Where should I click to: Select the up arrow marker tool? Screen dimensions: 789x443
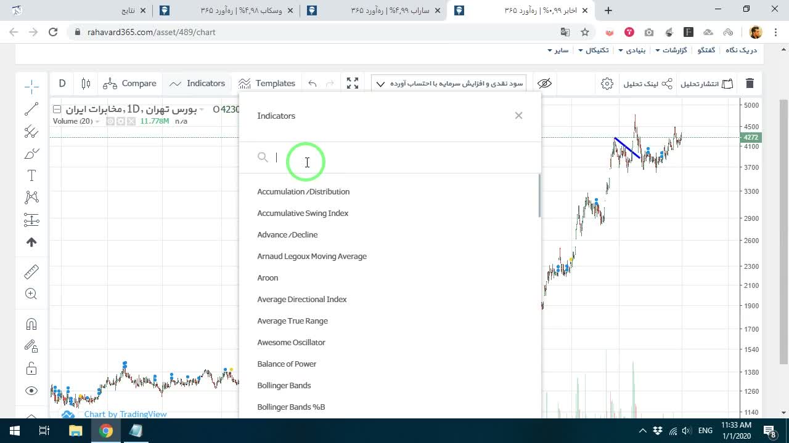click(31, 242)
